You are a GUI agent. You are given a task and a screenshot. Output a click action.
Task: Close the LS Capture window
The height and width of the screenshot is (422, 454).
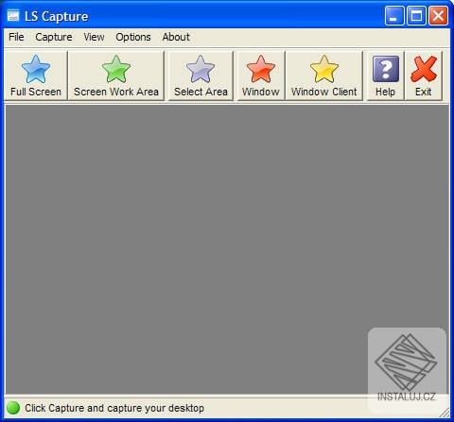(x=438, y=15)
